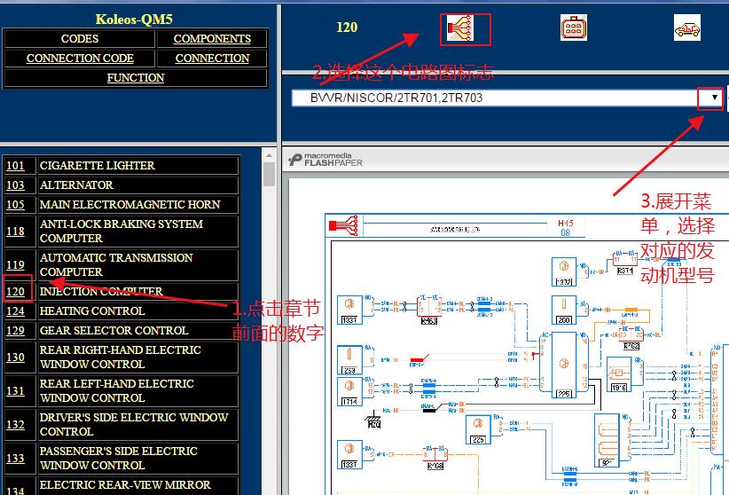The width and height of the screenshot is (729, 495).
Task: Select ANTI-LOCK BRAKING SYSTEM COMPUTER text
Action: pyautogui.click(x=121, y=232)
